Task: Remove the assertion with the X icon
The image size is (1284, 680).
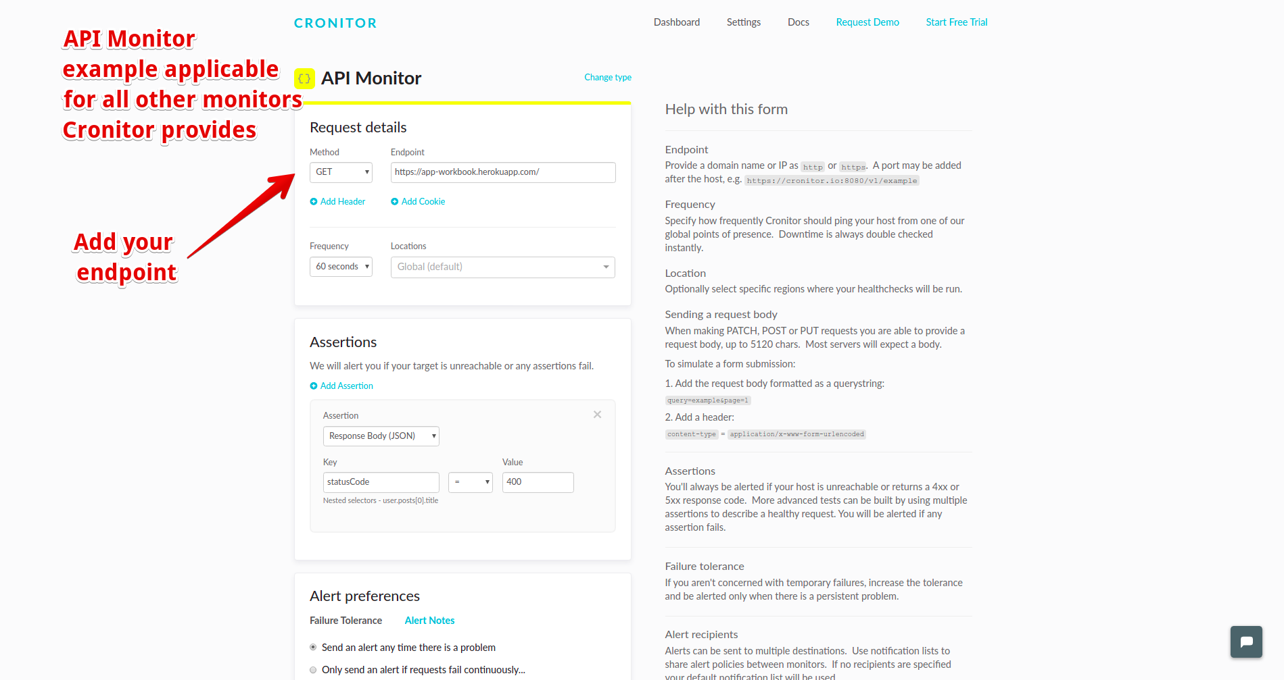Action: point(597,415)
